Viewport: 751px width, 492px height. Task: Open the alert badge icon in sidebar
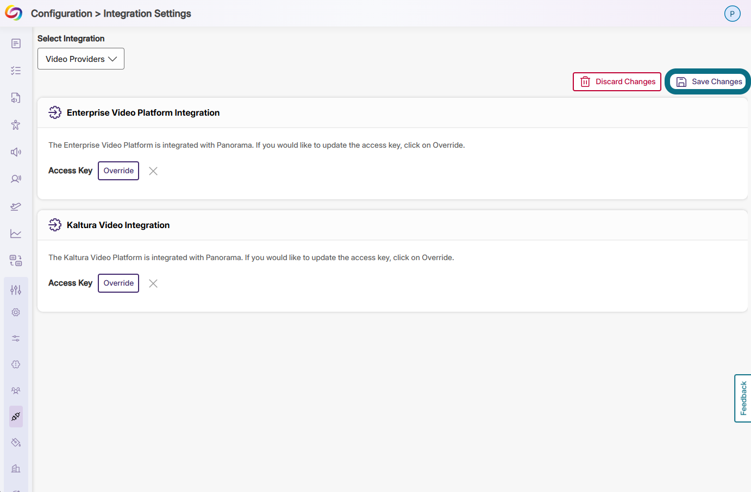coord(16,364)
